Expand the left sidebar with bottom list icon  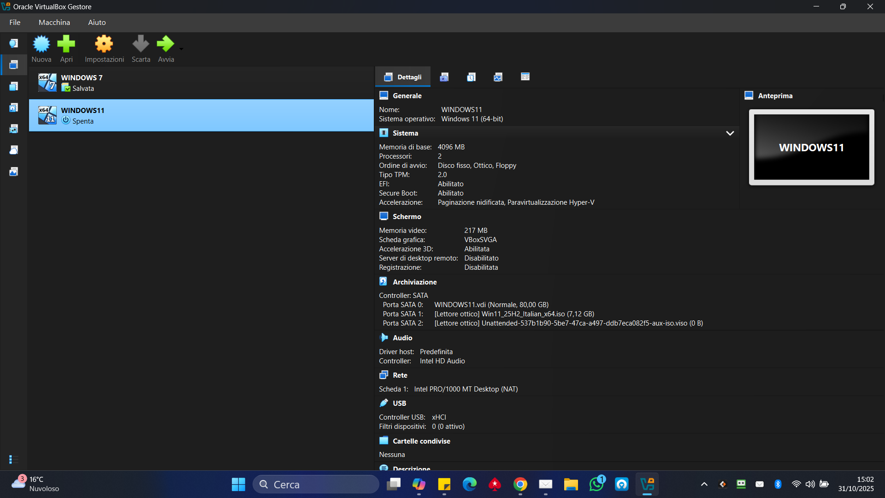point(14,459)
